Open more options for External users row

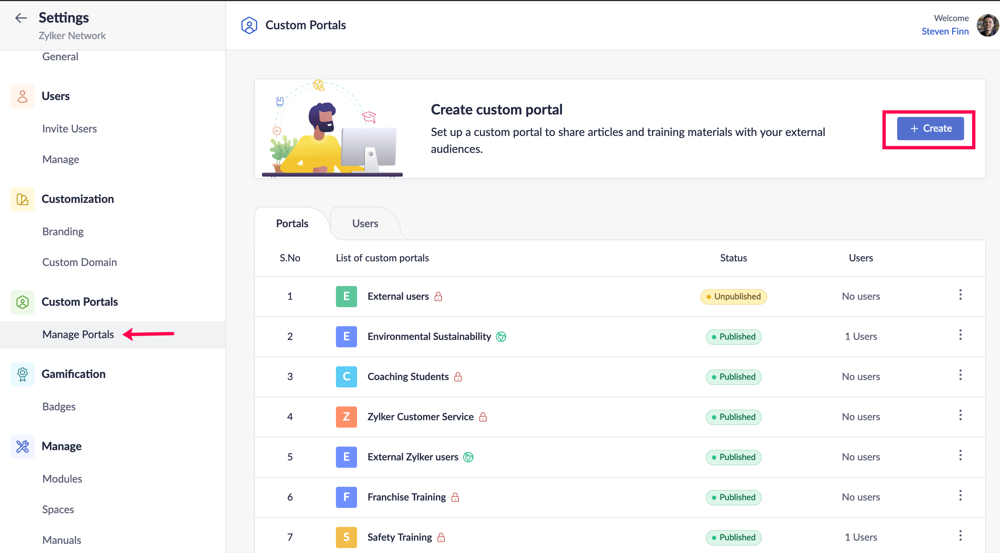pyautogui.click(x=960, y=295)
